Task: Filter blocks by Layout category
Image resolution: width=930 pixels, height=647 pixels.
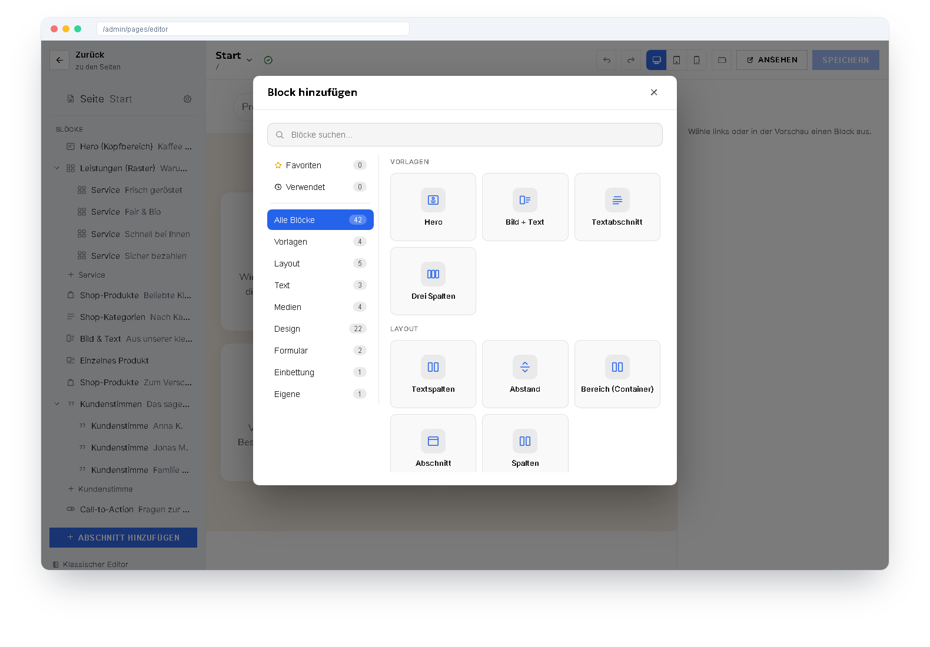Action: [320, 264]
